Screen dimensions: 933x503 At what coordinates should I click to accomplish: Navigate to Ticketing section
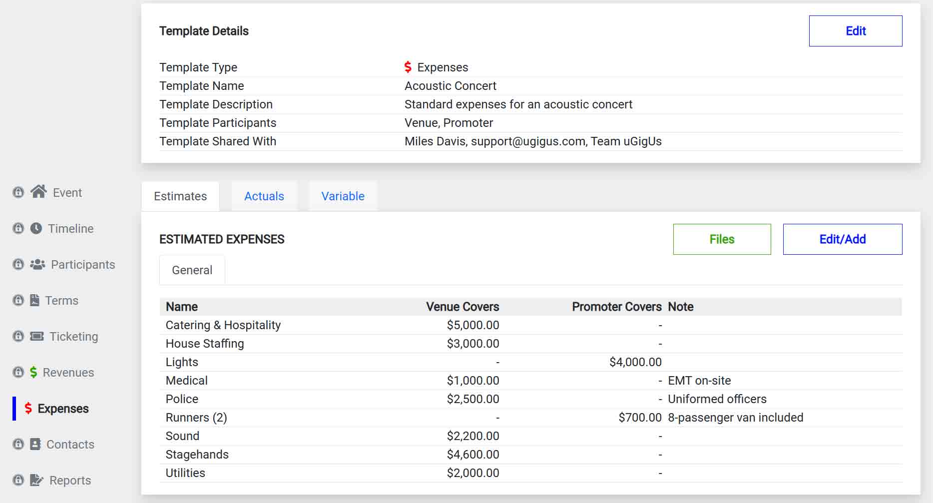pos(73,336)
